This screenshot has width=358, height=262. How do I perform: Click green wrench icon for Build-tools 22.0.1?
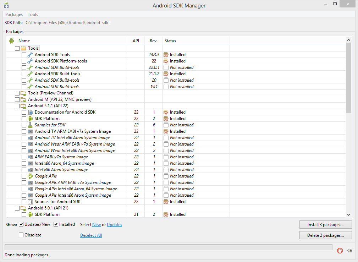coord(30,67)
